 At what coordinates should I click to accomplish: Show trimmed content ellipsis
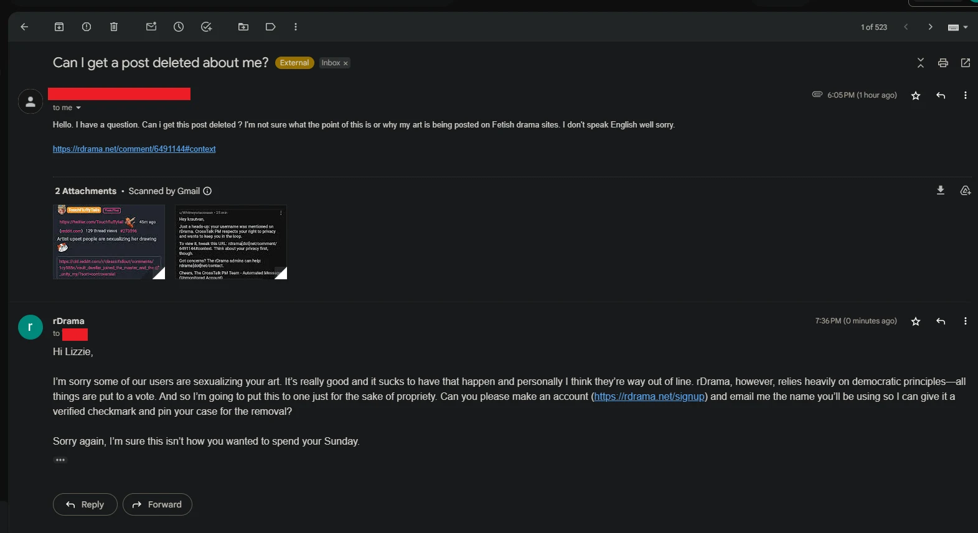pos(60,460)
